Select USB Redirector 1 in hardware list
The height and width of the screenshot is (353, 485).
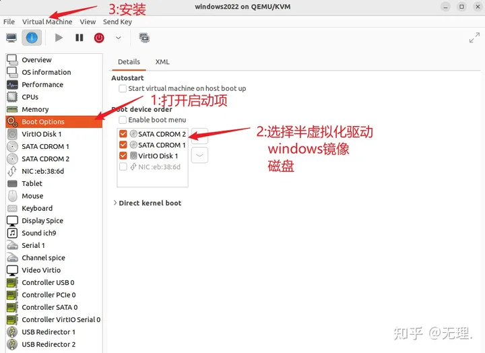[x=54, y=332]
